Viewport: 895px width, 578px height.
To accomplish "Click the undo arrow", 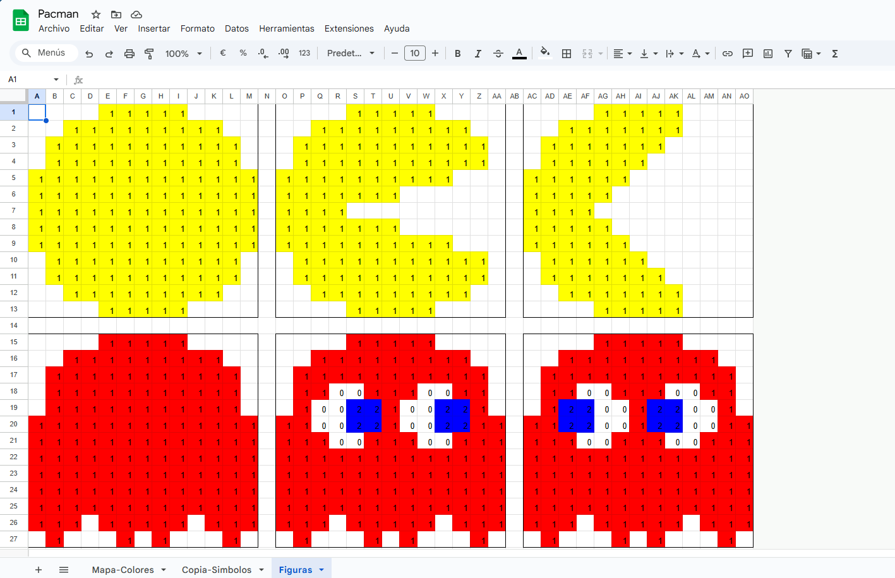I will 89,54.
